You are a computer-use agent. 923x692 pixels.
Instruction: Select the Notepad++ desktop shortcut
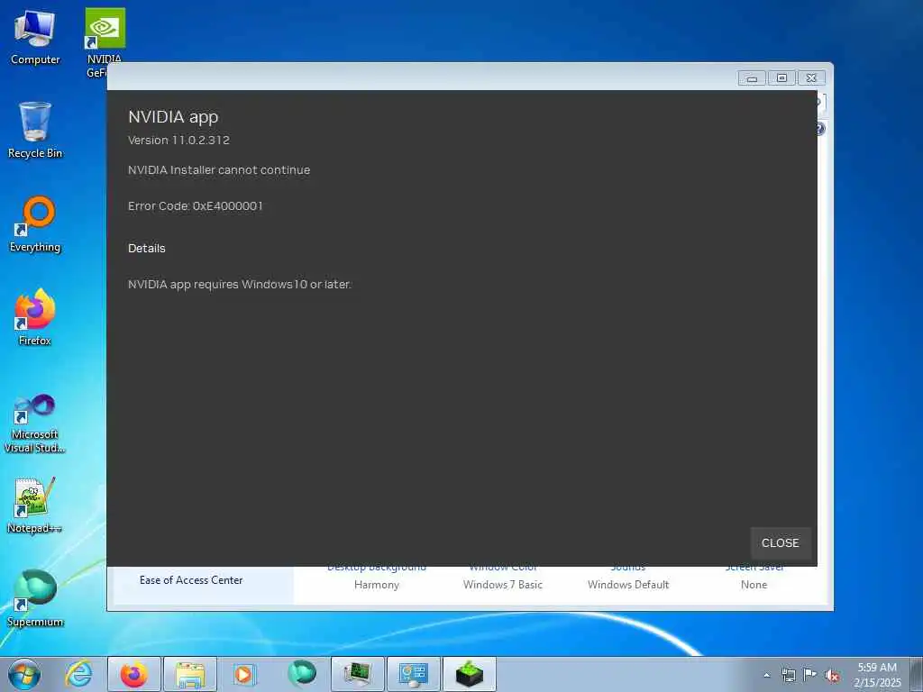tap(35, 506)
